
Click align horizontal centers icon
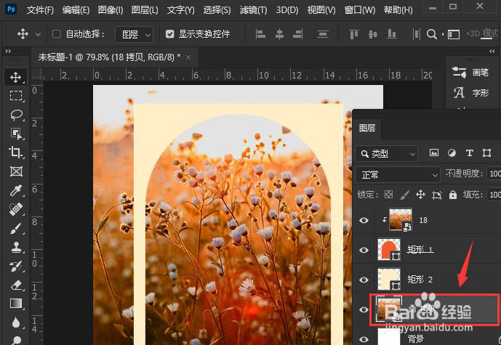[279, 34]
